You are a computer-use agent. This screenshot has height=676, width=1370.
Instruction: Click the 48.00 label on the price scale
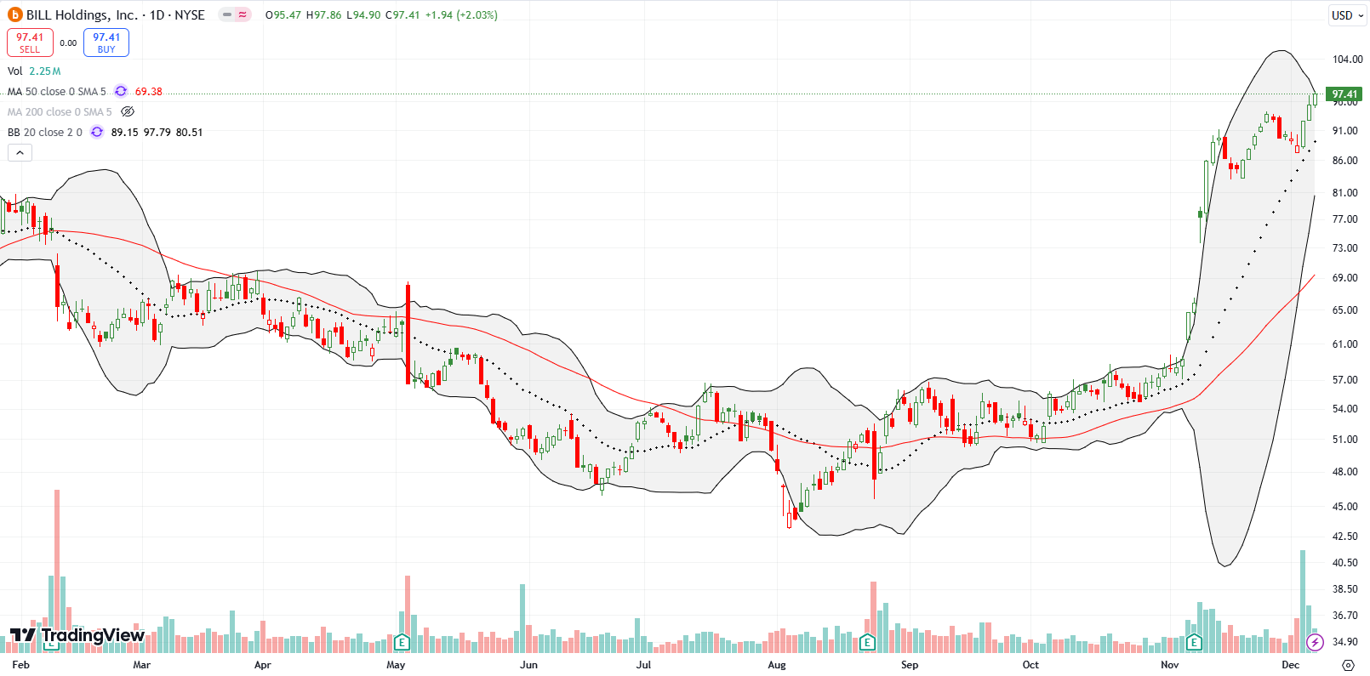(x=1345, y=472)
